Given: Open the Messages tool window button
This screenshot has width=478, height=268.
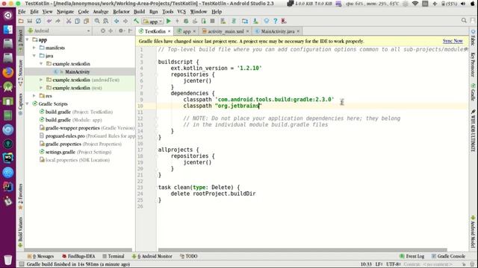Looking at the screenshot, I should (x=40, y=256).
